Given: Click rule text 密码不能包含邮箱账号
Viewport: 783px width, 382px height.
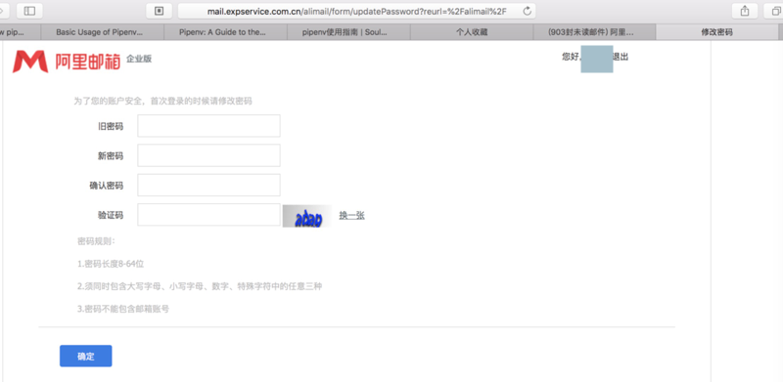Looking at the screenshot, I should (123, 309).
